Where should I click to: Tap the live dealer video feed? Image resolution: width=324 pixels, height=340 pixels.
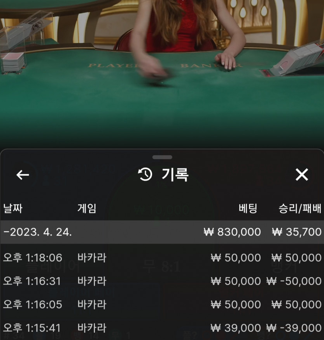162,74
